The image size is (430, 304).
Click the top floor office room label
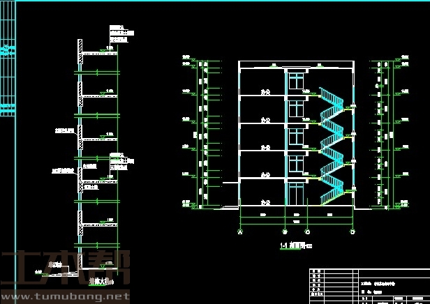click(x=265, y=91)
